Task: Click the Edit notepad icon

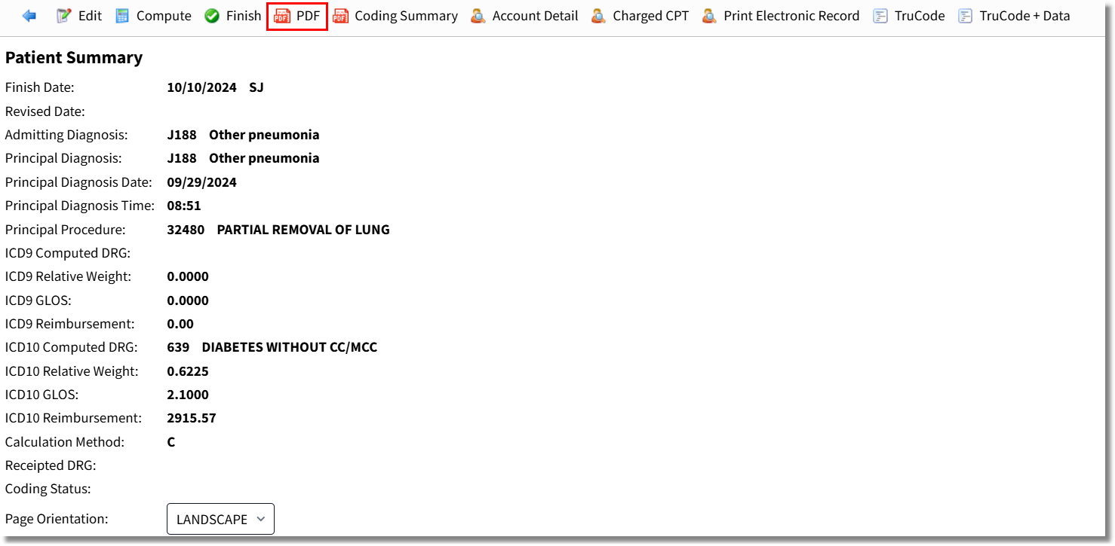Action: 64,16
